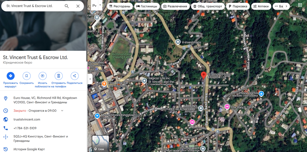Open the travel mode dropdown arrow
This screenshot has height=152, width=307.
[100, 5]
